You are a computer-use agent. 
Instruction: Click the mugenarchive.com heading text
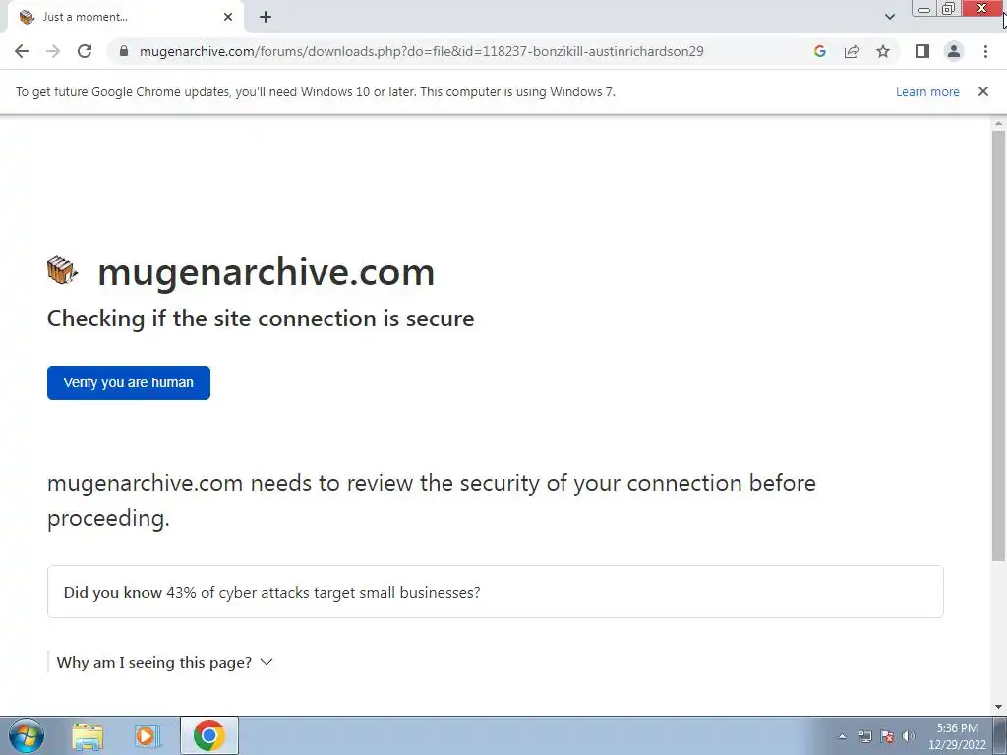[x=266, y=272]
